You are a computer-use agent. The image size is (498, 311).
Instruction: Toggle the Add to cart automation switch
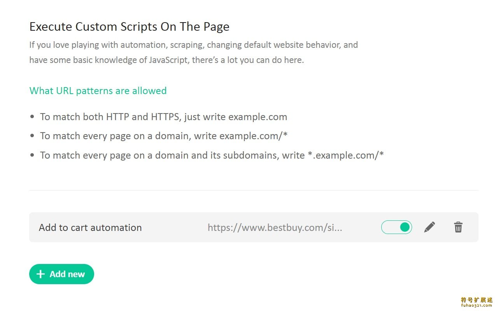(x=396, y=227)
